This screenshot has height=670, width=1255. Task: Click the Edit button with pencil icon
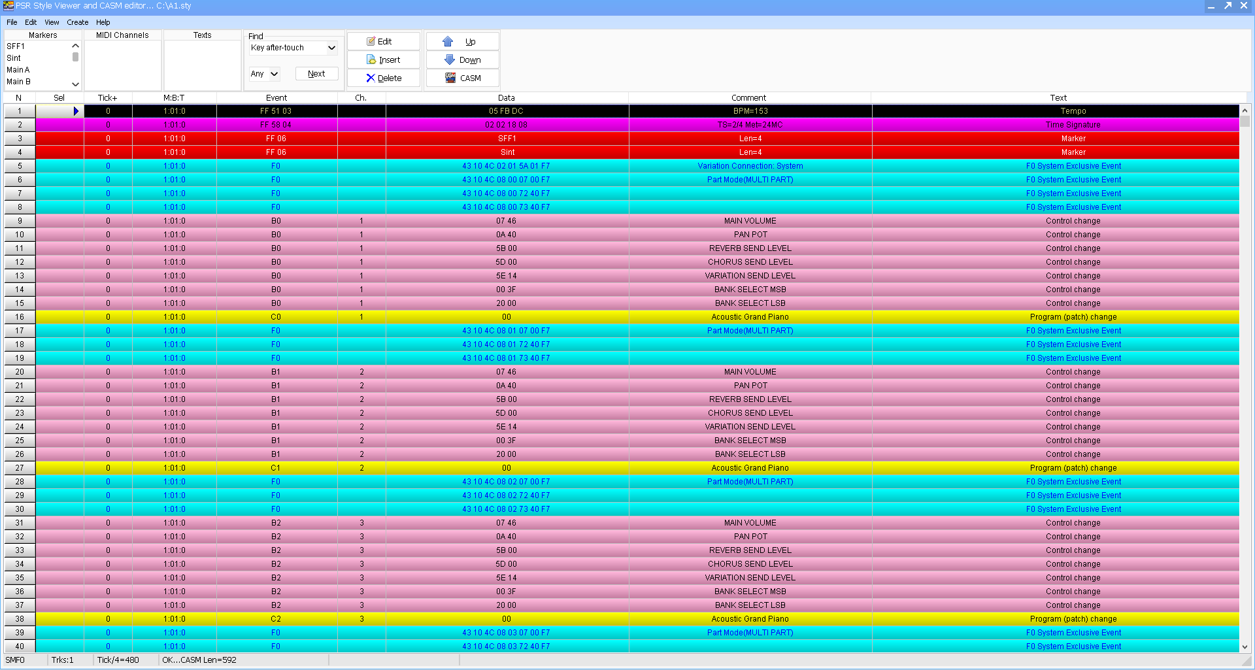point(384,41)
